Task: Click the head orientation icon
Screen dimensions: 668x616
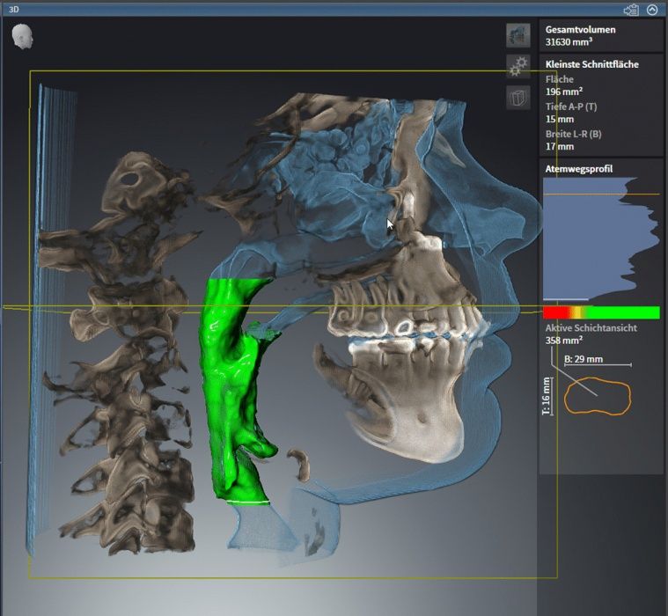Action: click(x=23, y=36)
